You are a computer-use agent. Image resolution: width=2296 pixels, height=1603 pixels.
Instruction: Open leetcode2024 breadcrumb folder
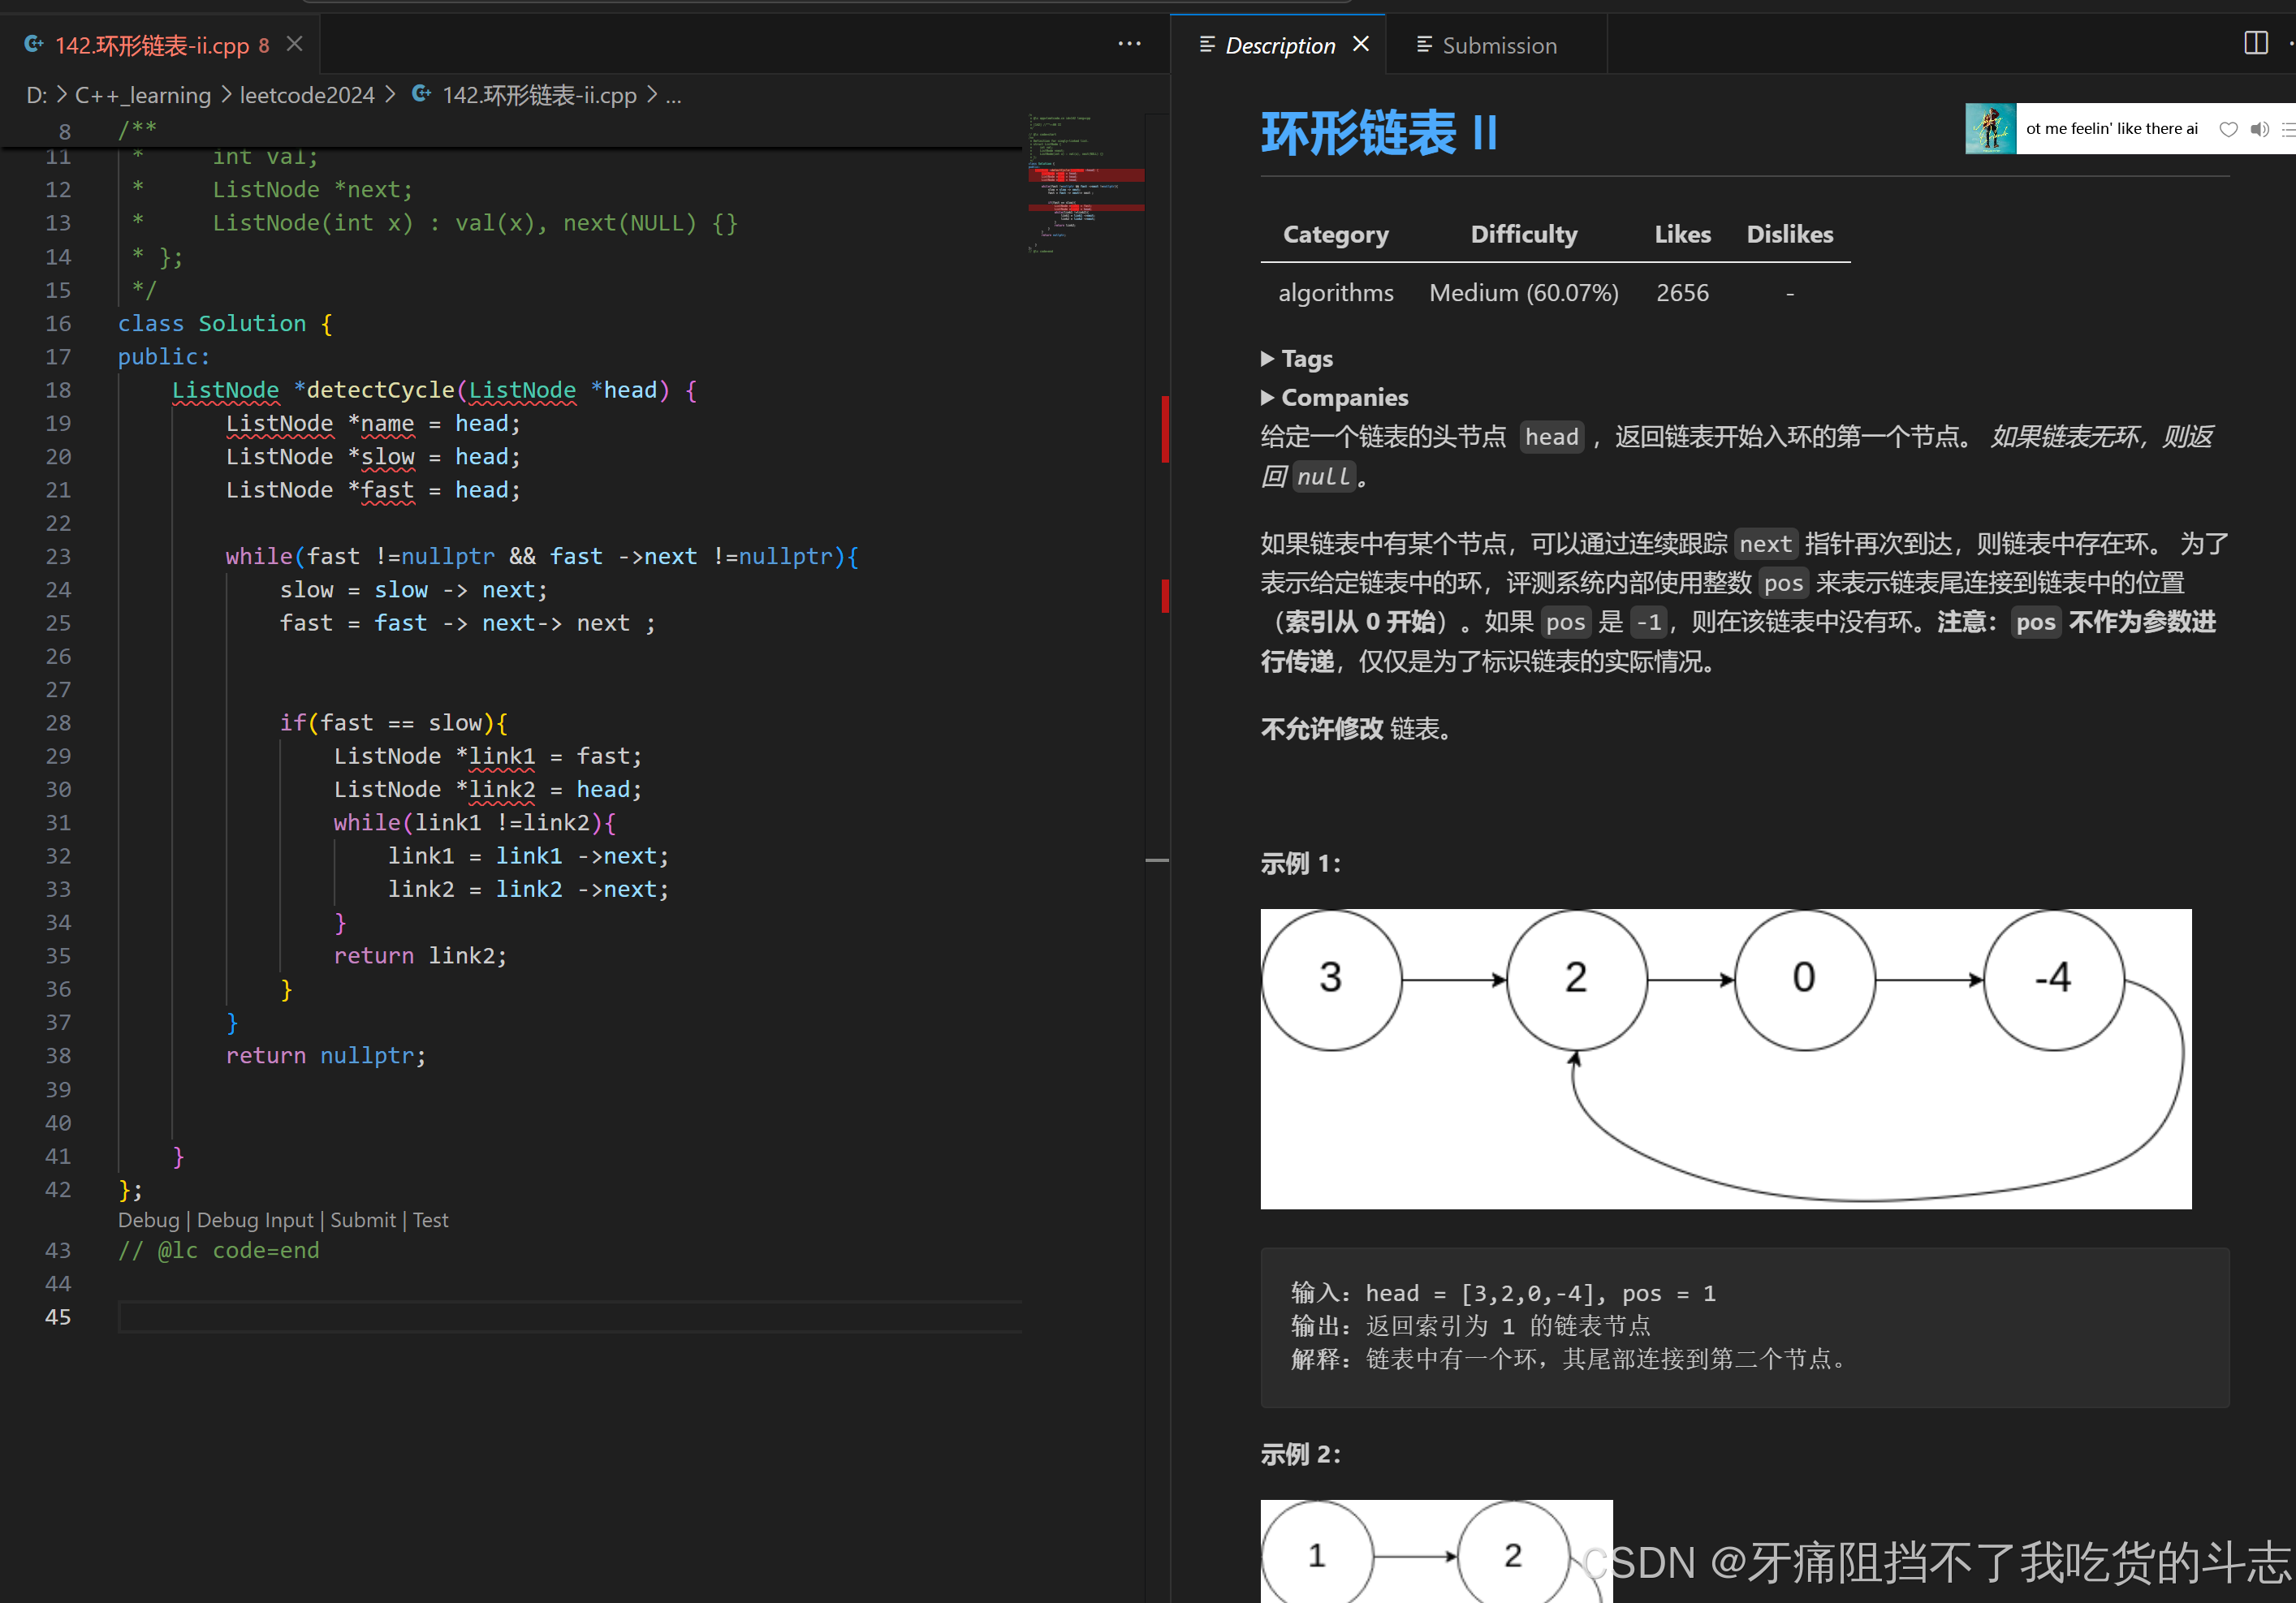pos(307,96)
